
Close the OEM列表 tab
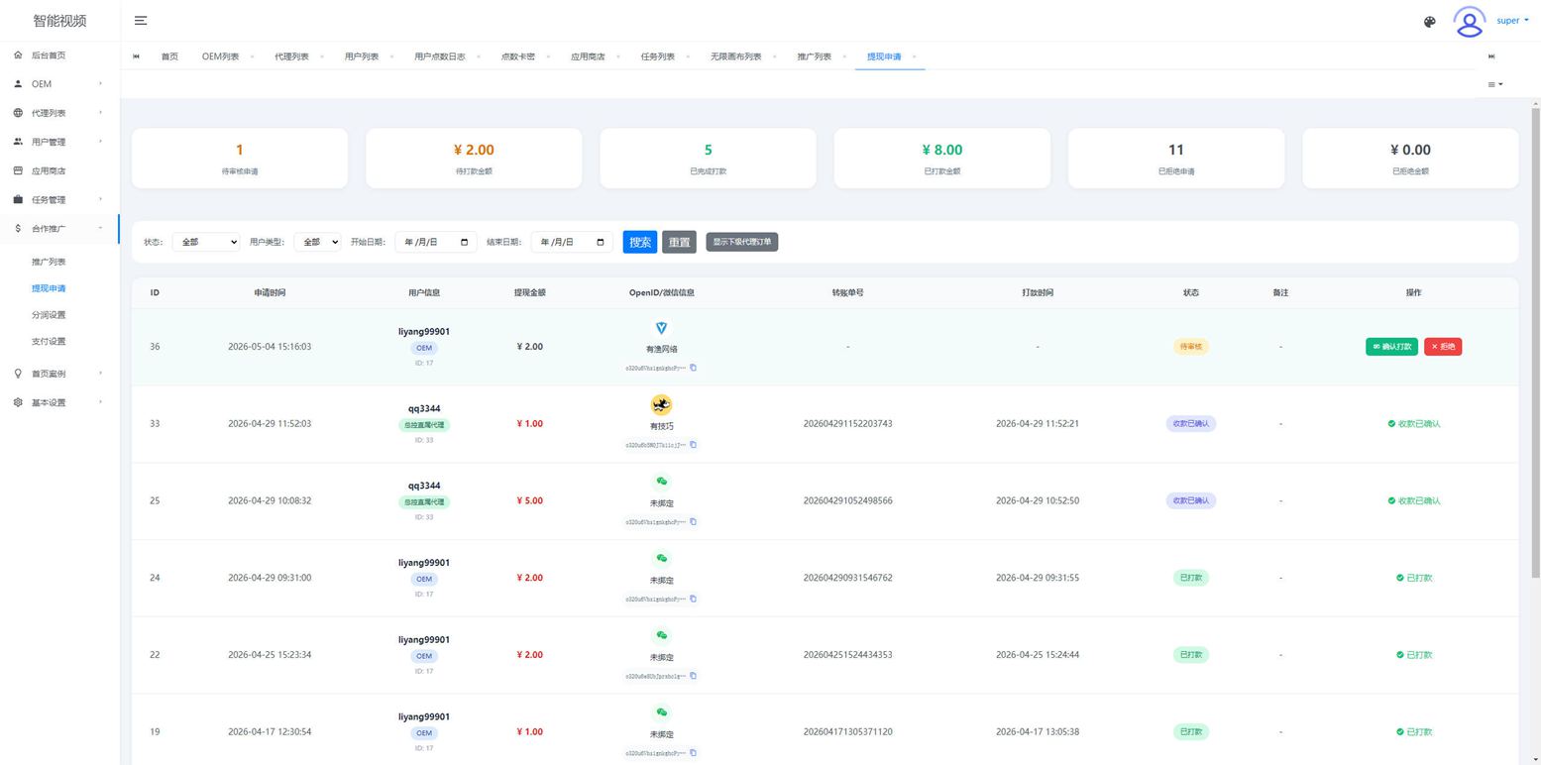pyautogui.click(x=252, y=56)
